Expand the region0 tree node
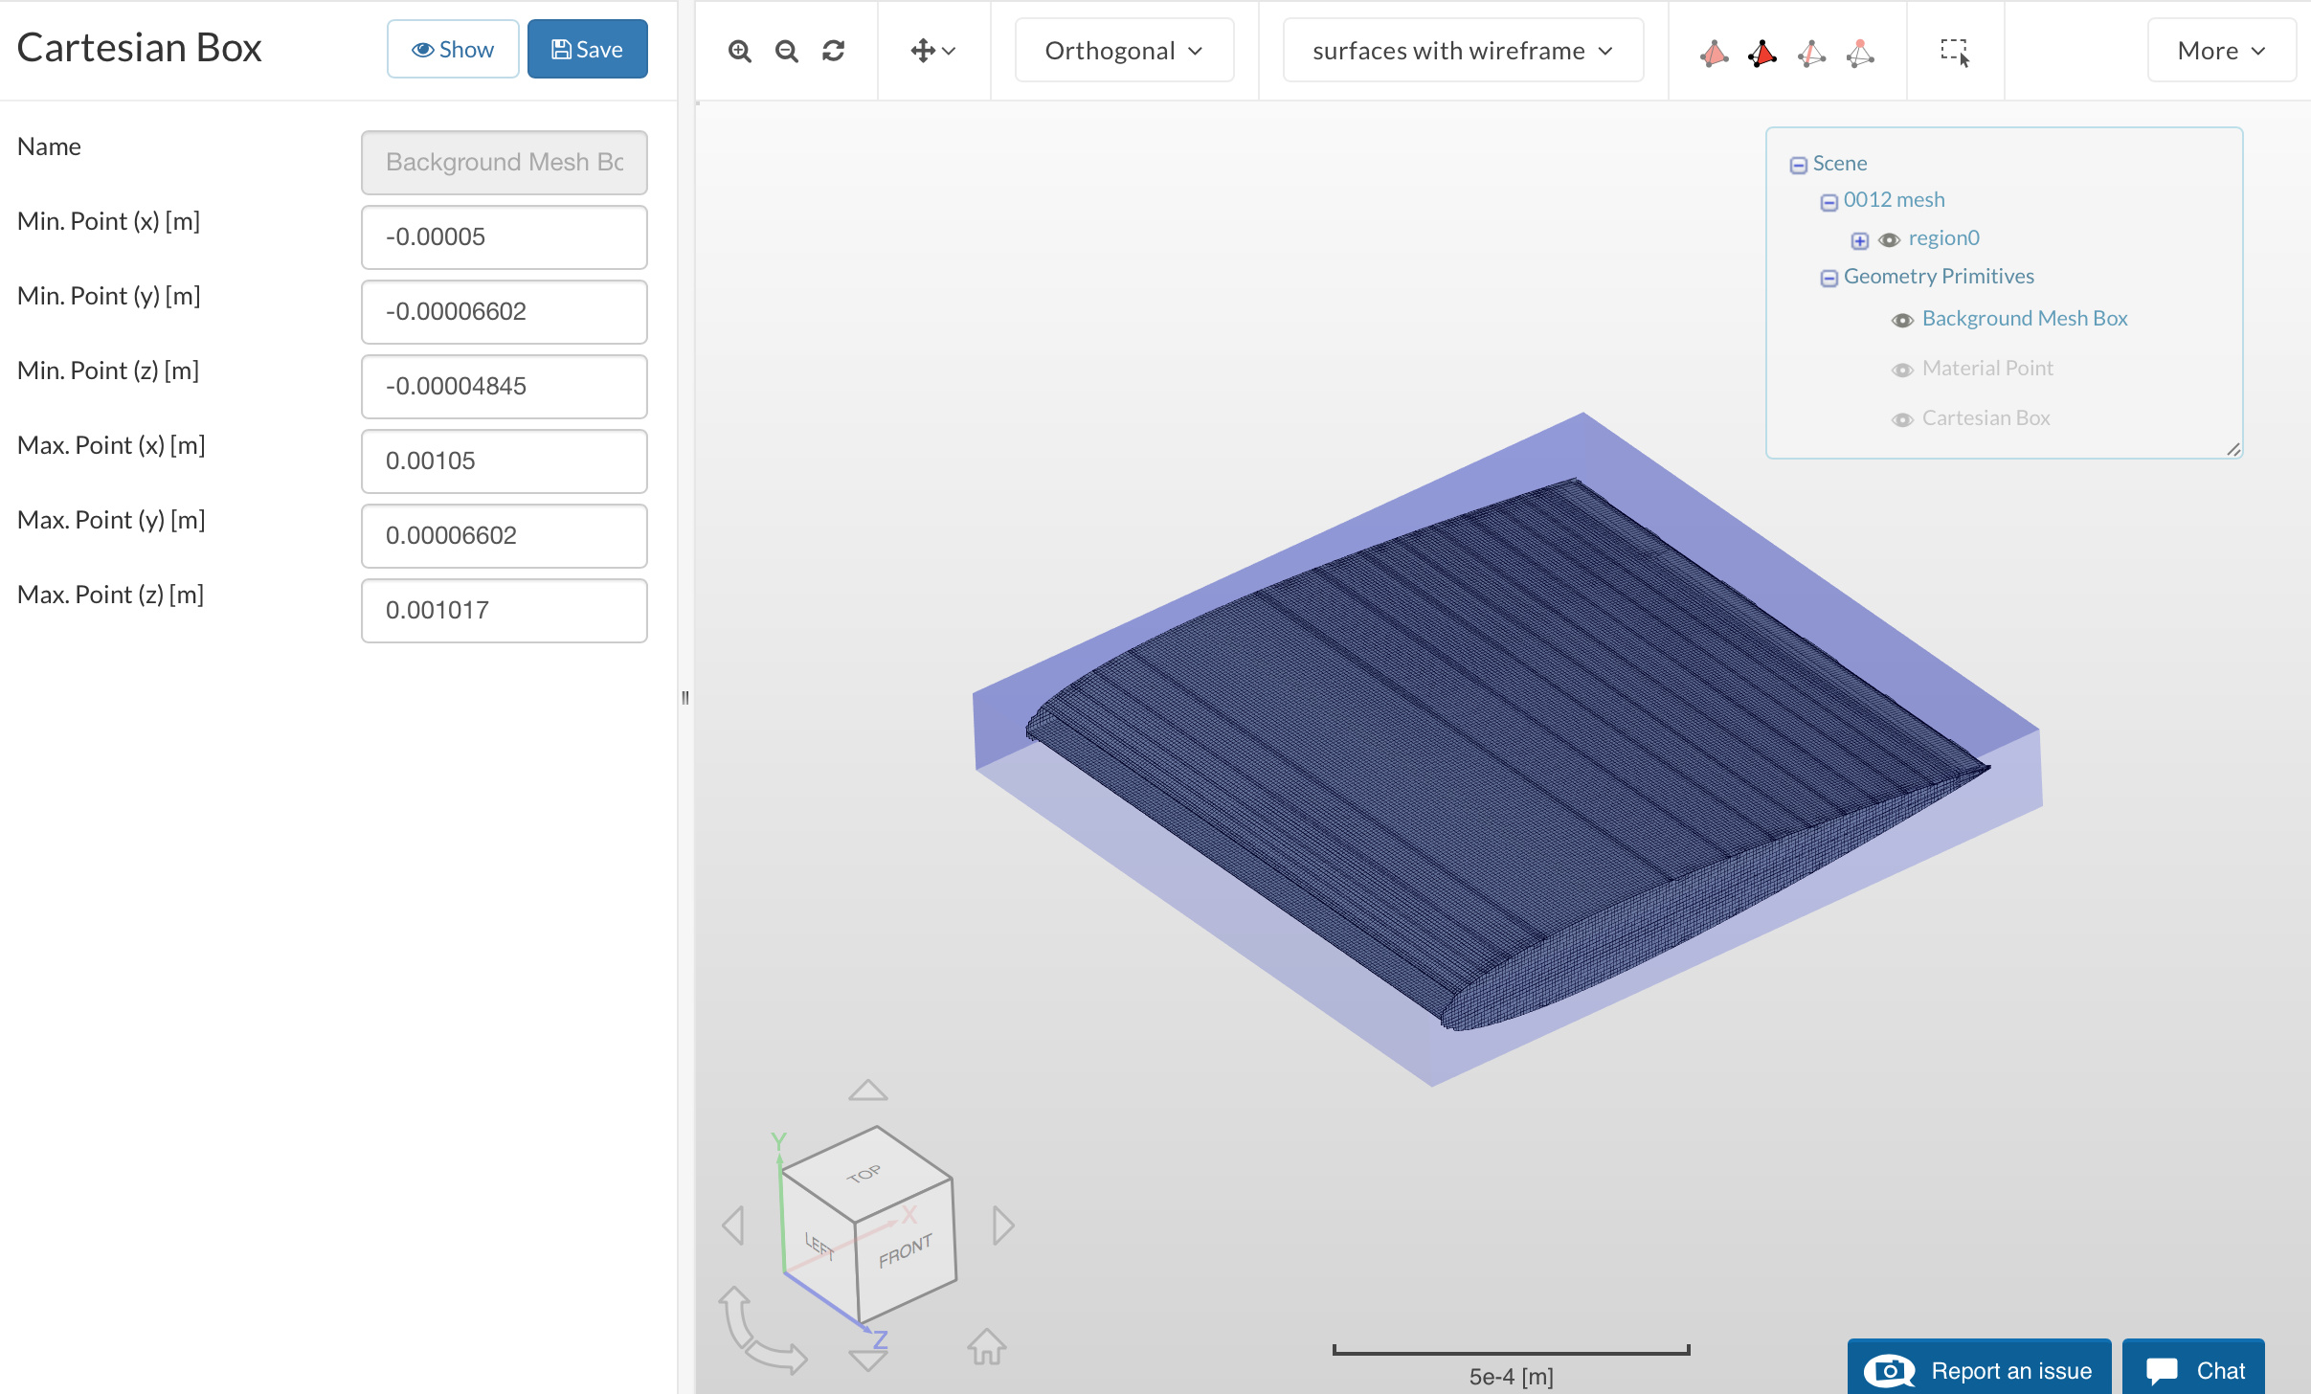This screenshot has height=1394, width=2311. click(1859, 240)
